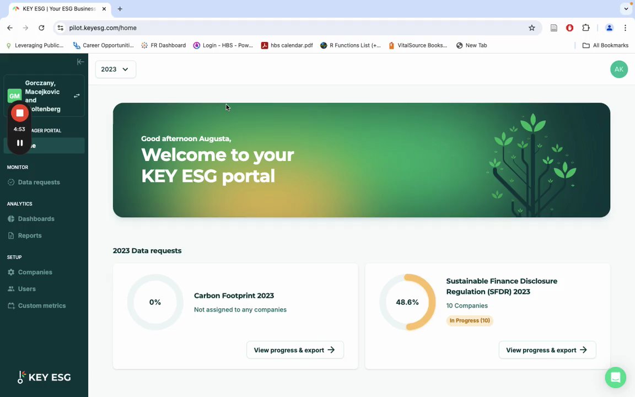Click the red ad blocker extension icon
635x397 pixels.
tap(569, 28)
